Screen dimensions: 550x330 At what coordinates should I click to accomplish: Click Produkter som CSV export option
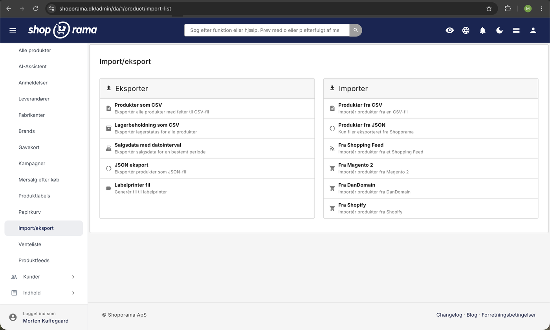[207, 108]
